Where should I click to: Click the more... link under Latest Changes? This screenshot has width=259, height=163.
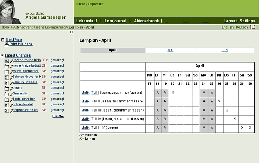58,115
